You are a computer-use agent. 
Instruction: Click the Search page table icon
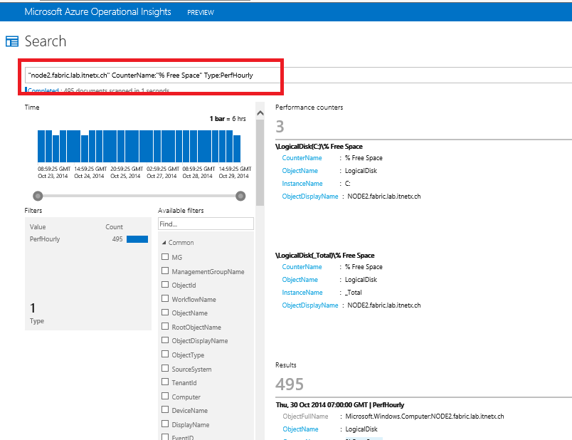[12, 41]
